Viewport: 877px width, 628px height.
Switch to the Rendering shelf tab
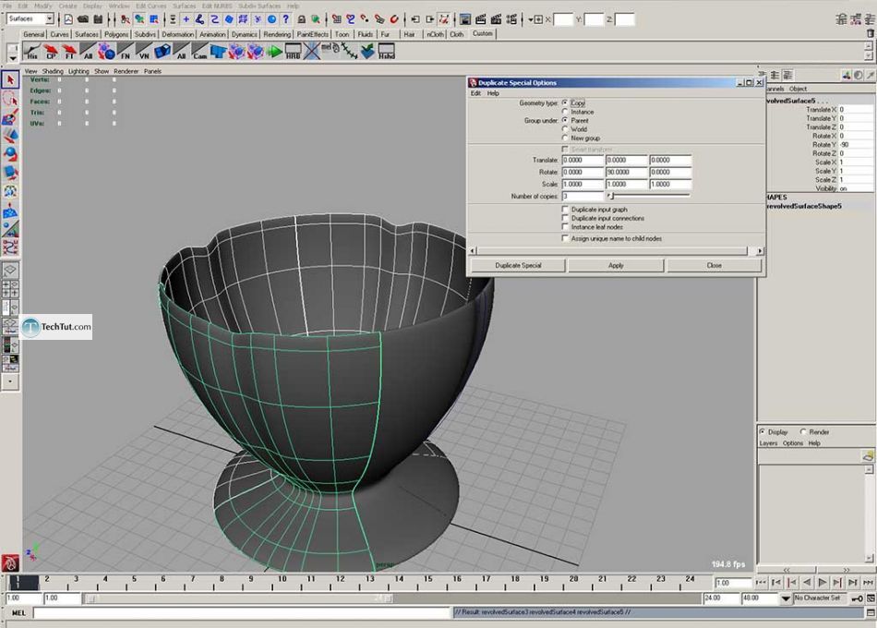tap(277, 34)
